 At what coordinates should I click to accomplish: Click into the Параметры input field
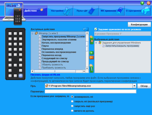[x=91, y=92]
